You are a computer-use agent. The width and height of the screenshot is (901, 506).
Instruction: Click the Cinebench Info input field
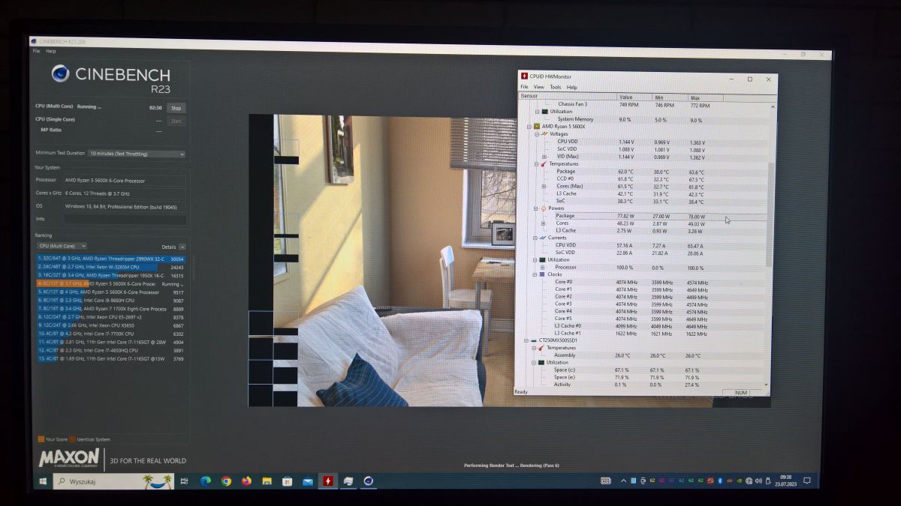click(125, 220)
